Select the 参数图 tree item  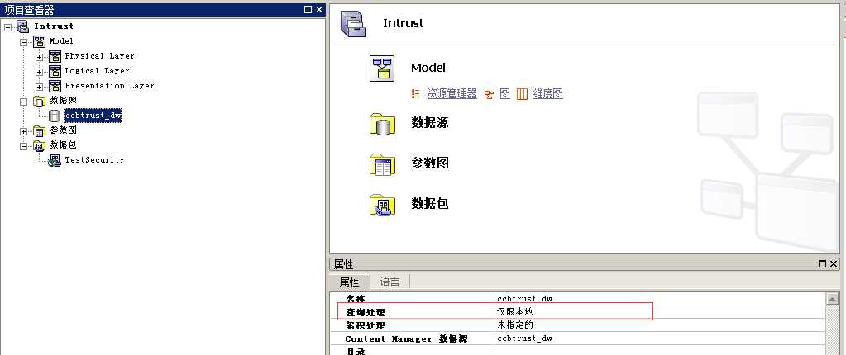[64, 130]
